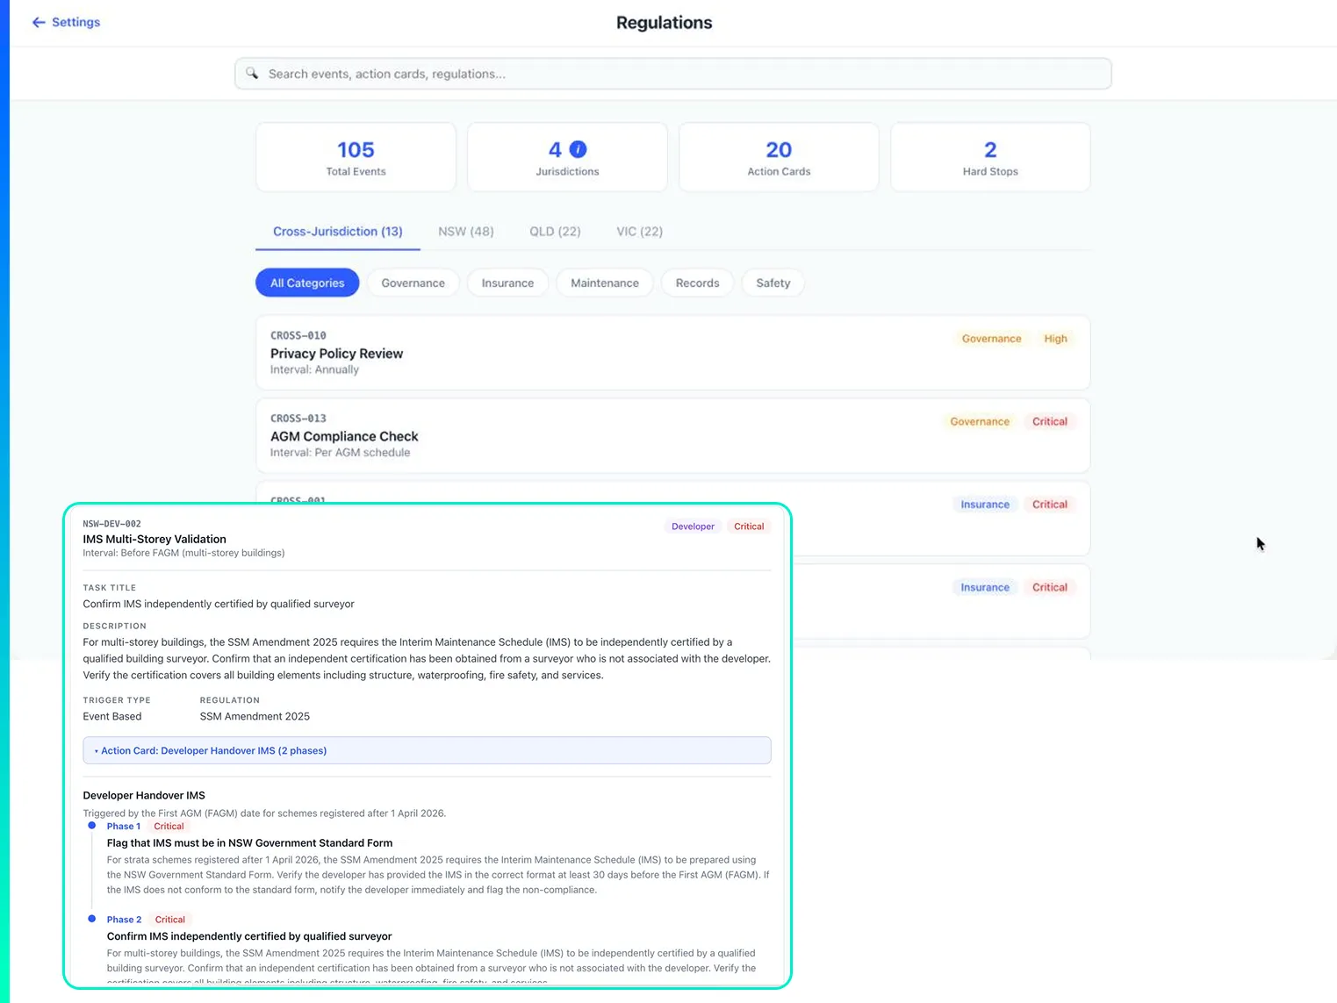
Task: Switch to the VIC (22) tab
Action: pyautogui.click(x=639, y=232)
